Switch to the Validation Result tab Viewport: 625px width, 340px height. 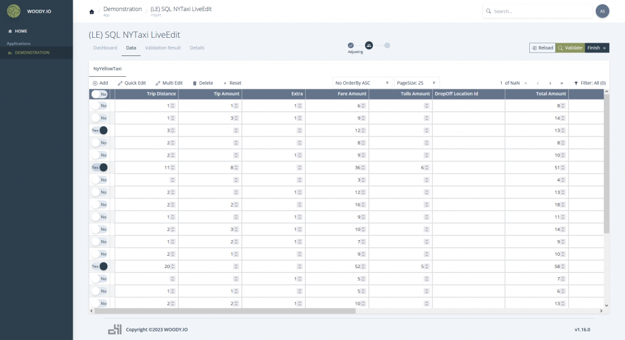pyautogui.click(x=162, y=48)
